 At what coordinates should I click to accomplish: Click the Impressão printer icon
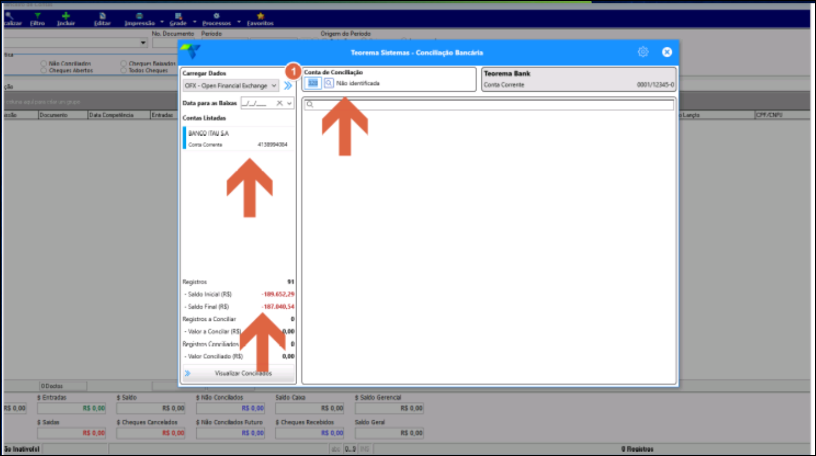pyautogui.click(x=140, y=16)
